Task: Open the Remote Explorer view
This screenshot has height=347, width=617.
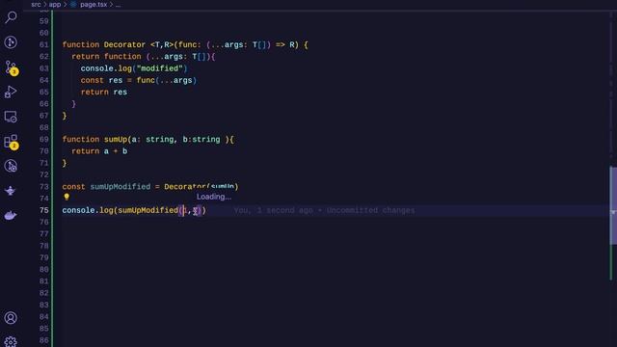Action: pyautogui.click(x=11, y=117)
